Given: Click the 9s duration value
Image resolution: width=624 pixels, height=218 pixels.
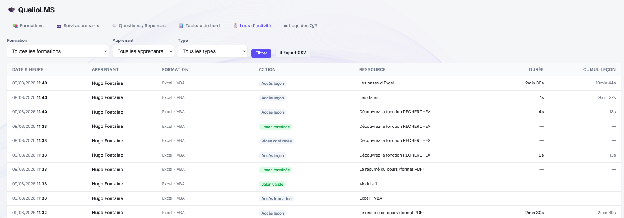Looking at the screenshot, I should (x=541, y=155).
